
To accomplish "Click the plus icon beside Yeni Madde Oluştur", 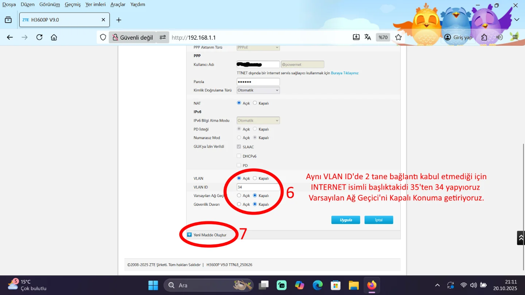I will (x=189, y=235).
